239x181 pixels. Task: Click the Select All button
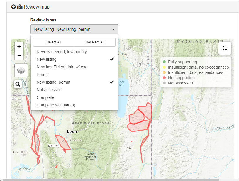(x=54, y=42)
